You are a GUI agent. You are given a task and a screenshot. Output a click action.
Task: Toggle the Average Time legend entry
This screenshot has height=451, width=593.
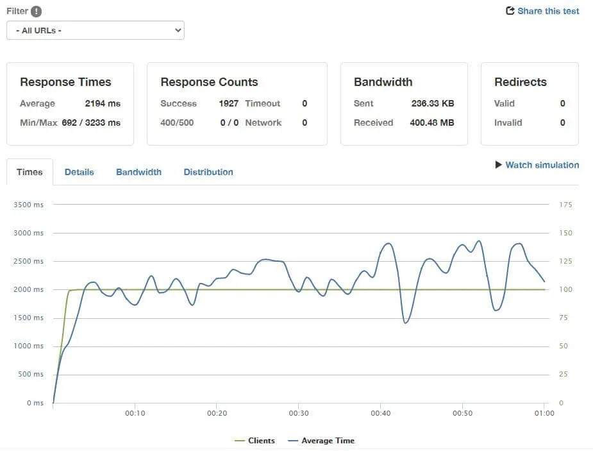(321, 440)
